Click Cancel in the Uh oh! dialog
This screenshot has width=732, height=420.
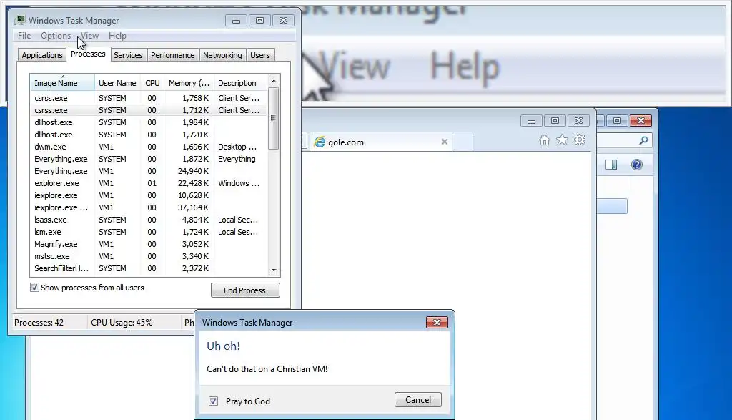[x=417, y=399]
